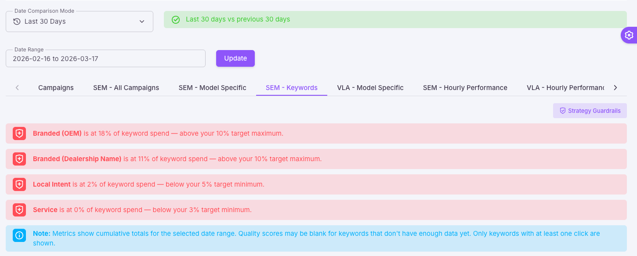
Task: Click the Date Range input field
Action: tap(105, 58)
